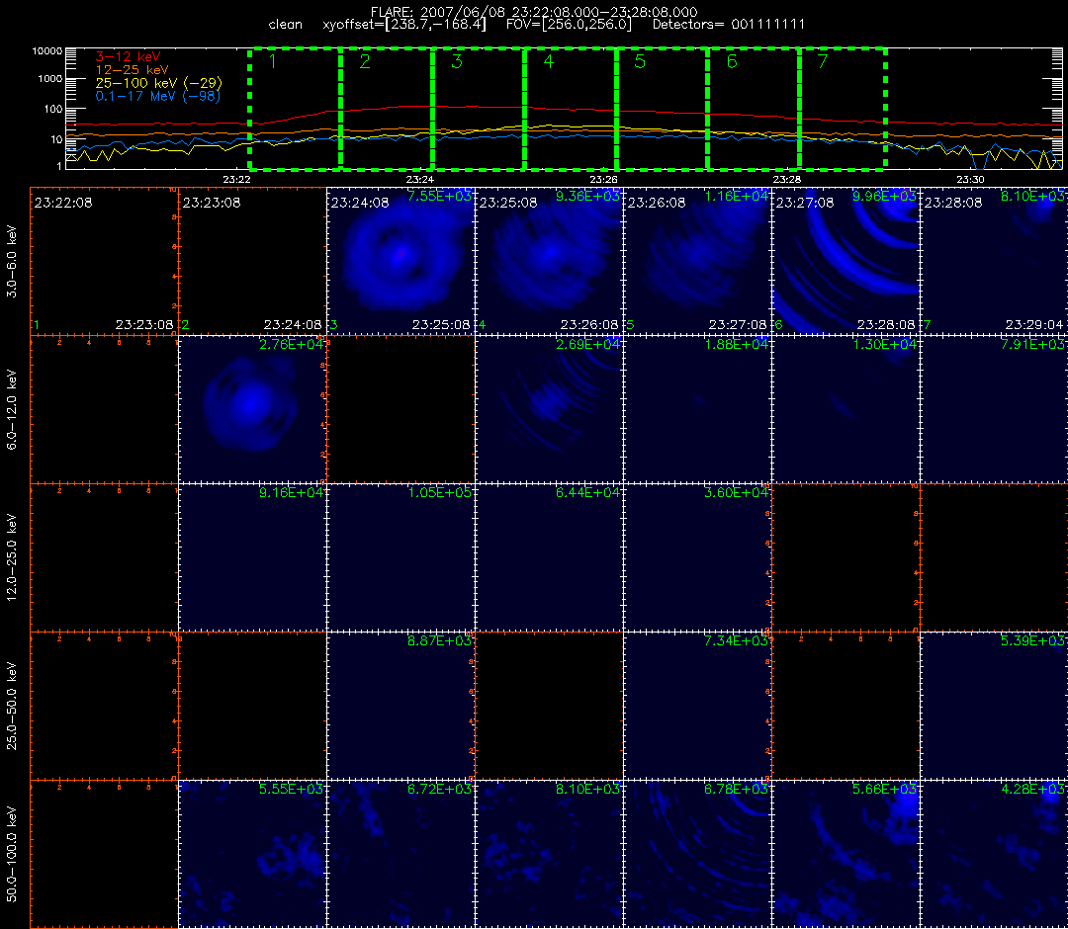Click the 1.30E+04 peak value text
The width and height of the screenshot is (1068, 929).
885,344
